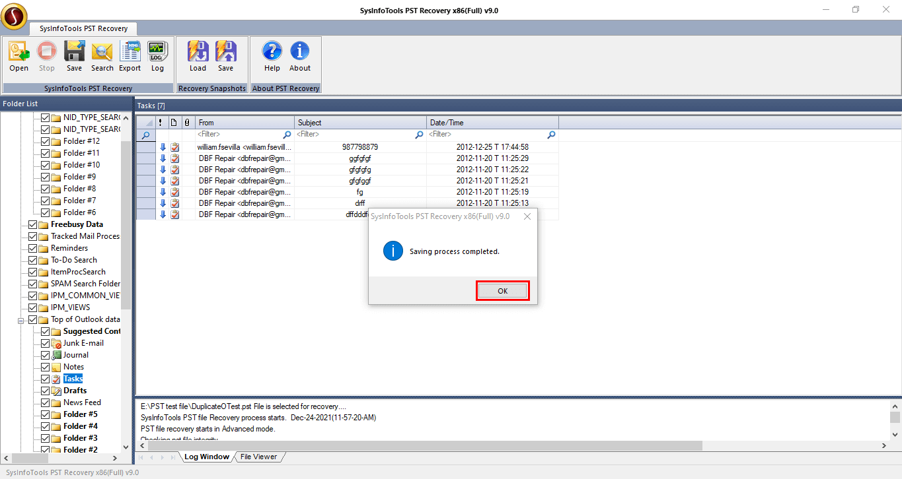
Task: Close the saving completed dialog with X
Action: (527, 216)
